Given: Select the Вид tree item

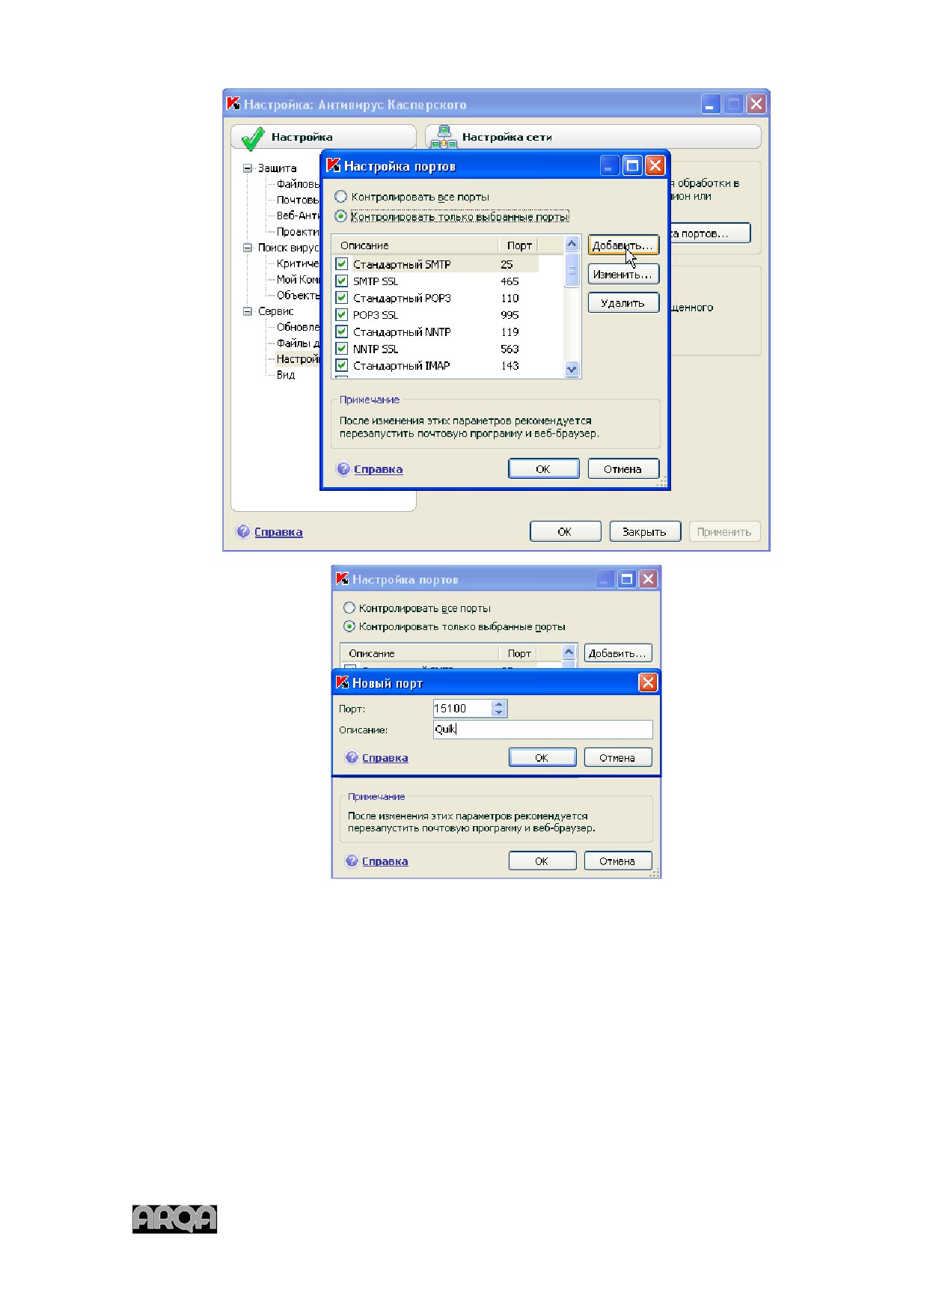Looking at the screenshot, I should pyautogui.click(x=286, y=375).
